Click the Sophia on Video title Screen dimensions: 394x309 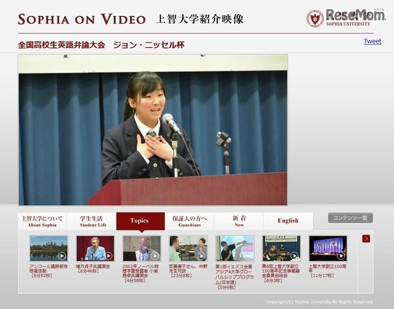[x=82, y=19]
